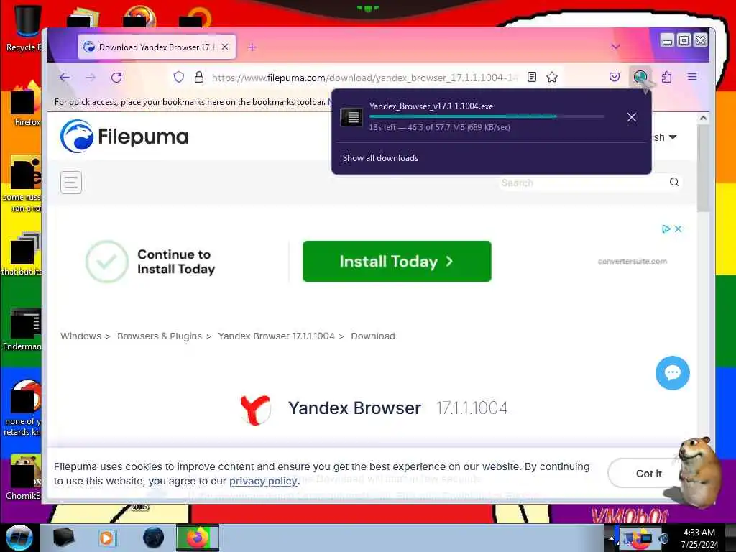Select the Firefox desktop shortcut
This screenshot has height=552, width=736.
click(26, 104)
